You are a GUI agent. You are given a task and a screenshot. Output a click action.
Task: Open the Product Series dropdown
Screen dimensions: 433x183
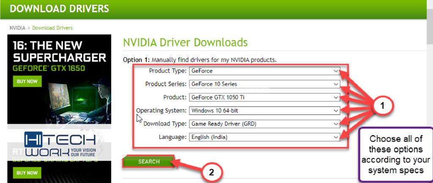(265, 84)
